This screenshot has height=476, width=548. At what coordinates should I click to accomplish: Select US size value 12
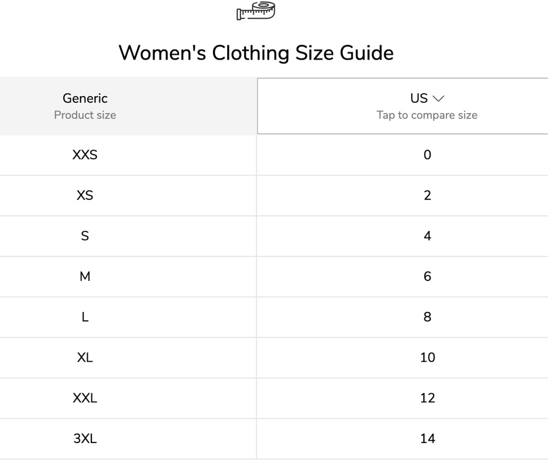tap(427, 398)
